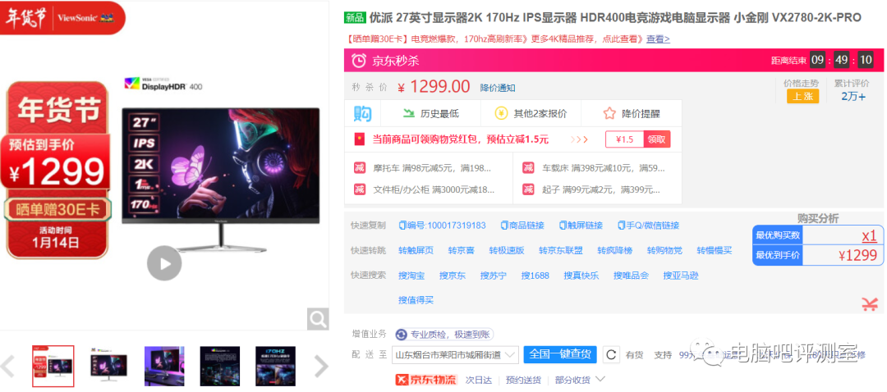Screen dimensions: 887x392
Task: Click the 京东秒杀 clock icon
Action: [359, 61]
